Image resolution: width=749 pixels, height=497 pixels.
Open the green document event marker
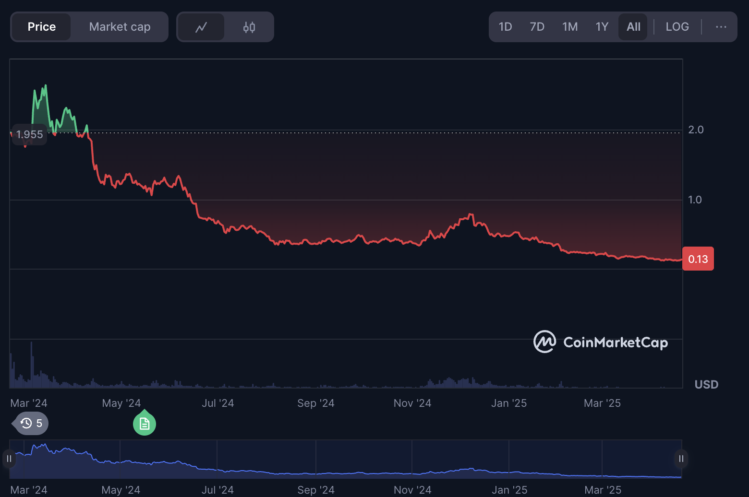[145, 424]
